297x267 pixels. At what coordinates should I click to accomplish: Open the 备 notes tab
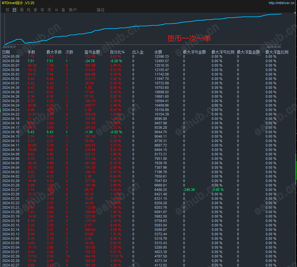tap(63, 10)
